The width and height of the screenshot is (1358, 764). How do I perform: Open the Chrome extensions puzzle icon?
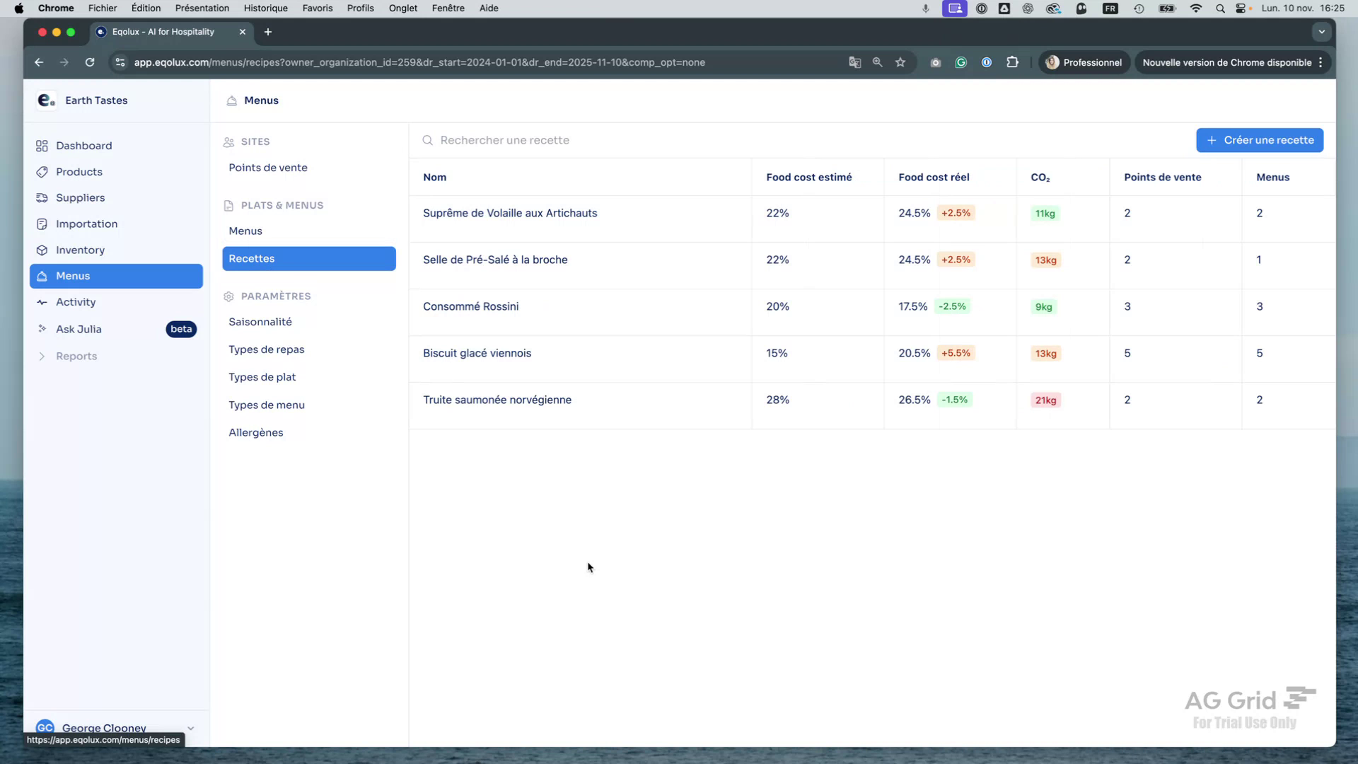point(1013,62)
